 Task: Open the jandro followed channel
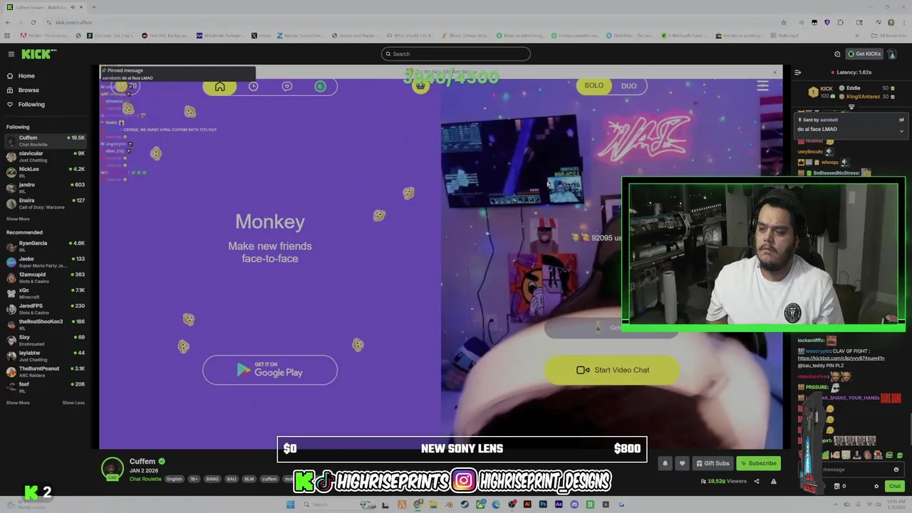click(x=46, y=187)
